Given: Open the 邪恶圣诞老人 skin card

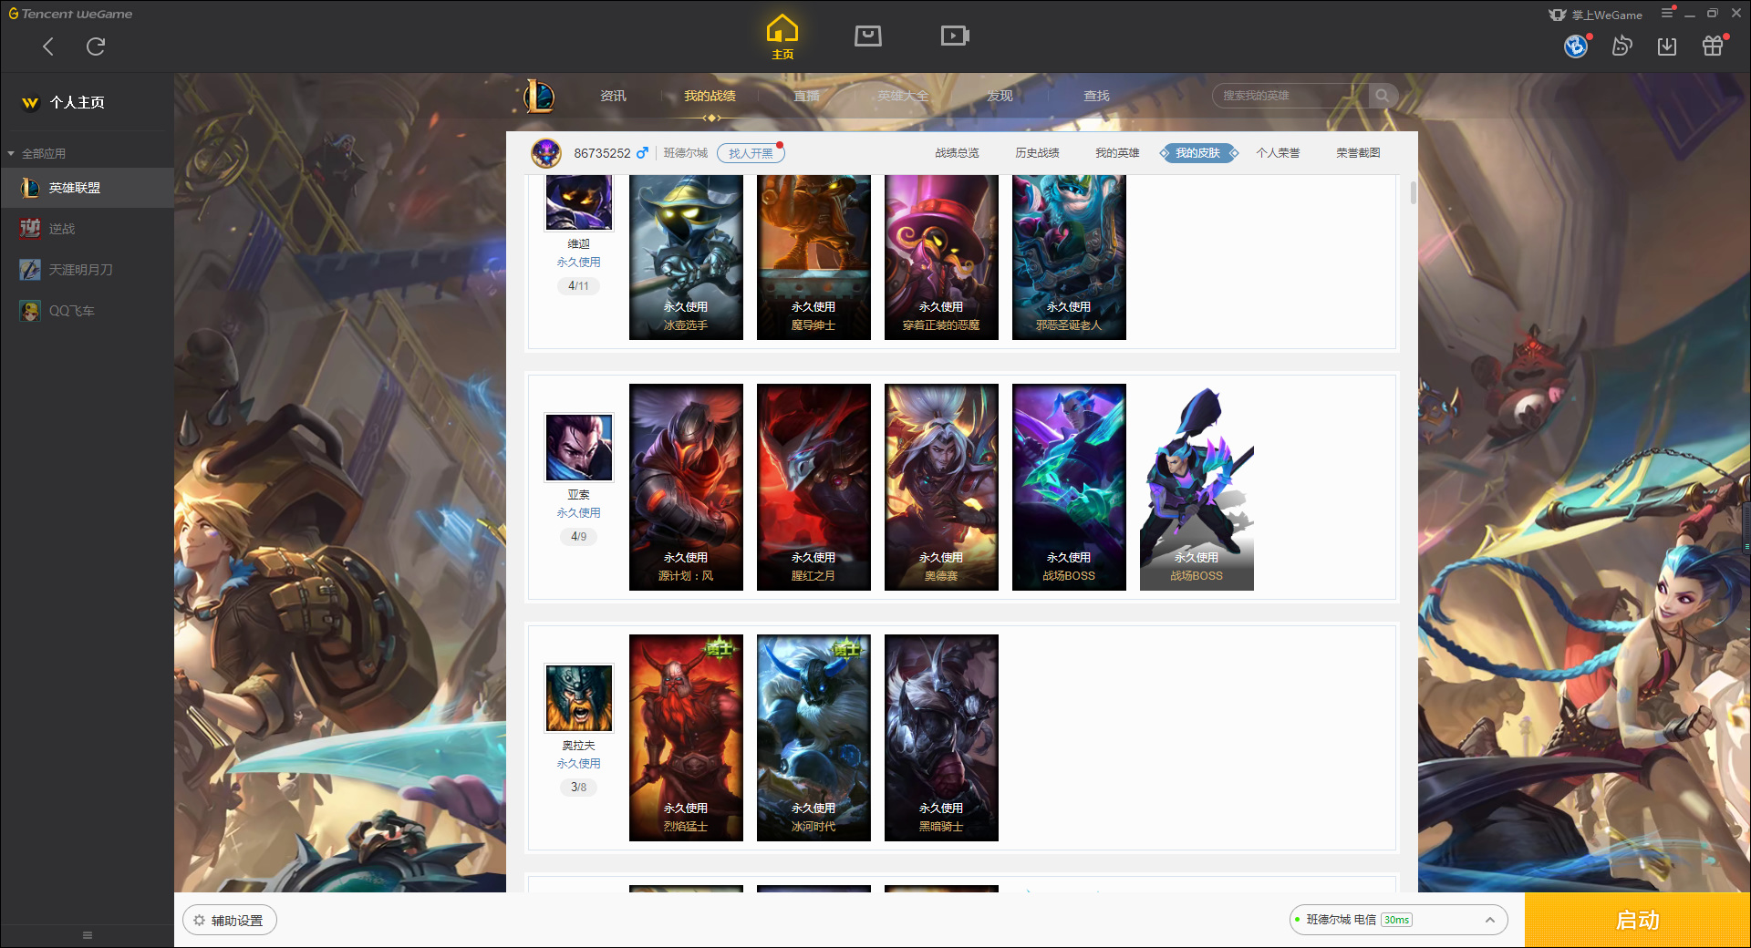Looking at the screenshot, I should (x=1069, y=257).
